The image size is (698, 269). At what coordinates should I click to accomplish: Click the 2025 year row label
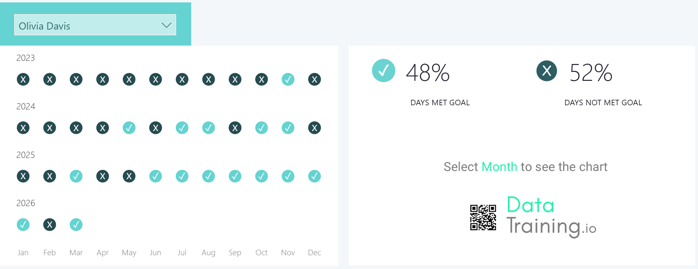click(26, 155)
